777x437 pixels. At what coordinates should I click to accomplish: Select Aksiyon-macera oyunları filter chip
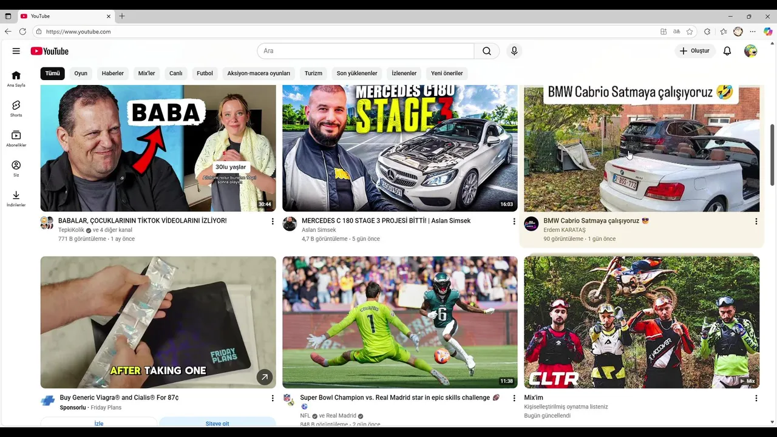(259, 73)
